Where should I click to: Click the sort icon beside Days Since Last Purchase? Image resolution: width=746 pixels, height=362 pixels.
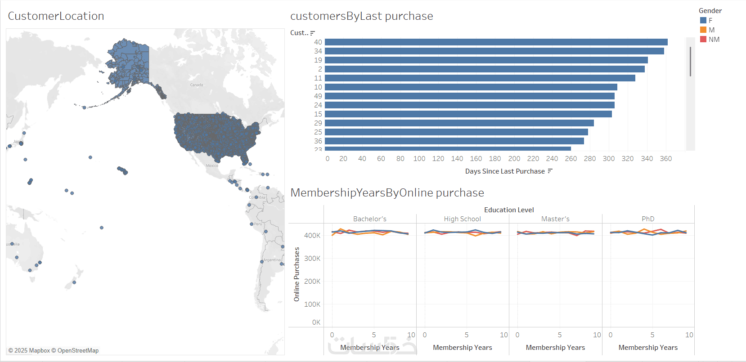(x=550, y=171)
